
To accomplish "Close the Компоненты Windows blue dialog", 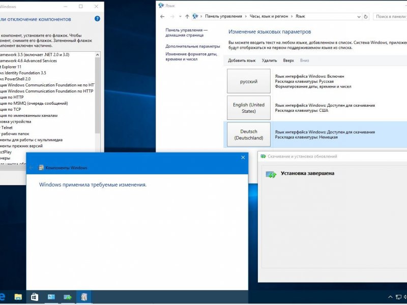I will (x=243, y=158).
